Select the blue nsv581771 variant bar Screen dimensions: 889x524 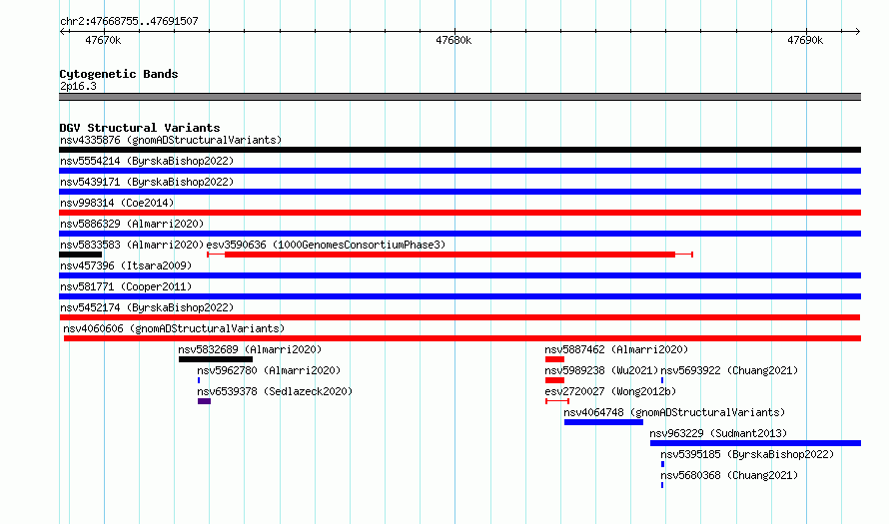[x=459, y=296]
